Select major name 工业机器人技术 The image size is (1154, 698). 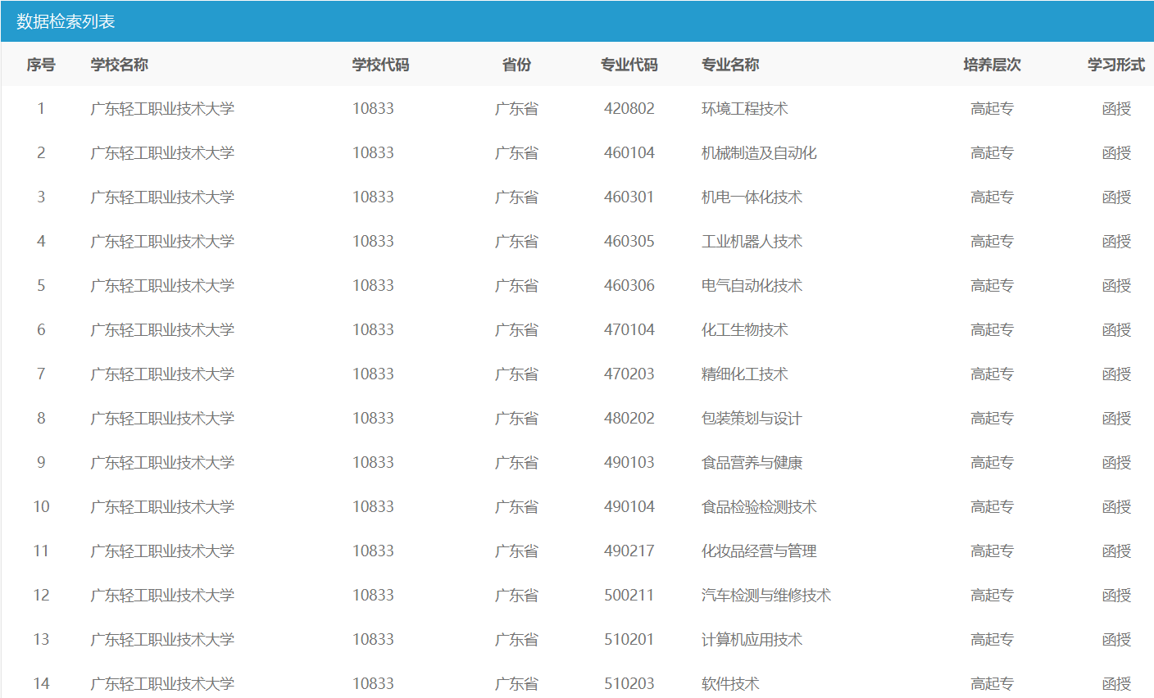tap(752, 242)
